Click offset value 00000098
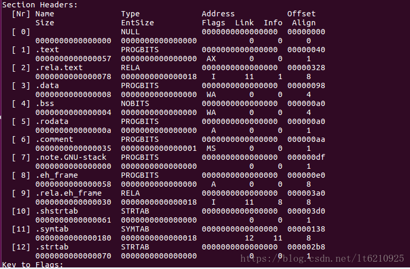This screenshot has width=410, height=269. pyautogui.click(x=306, y=85)
